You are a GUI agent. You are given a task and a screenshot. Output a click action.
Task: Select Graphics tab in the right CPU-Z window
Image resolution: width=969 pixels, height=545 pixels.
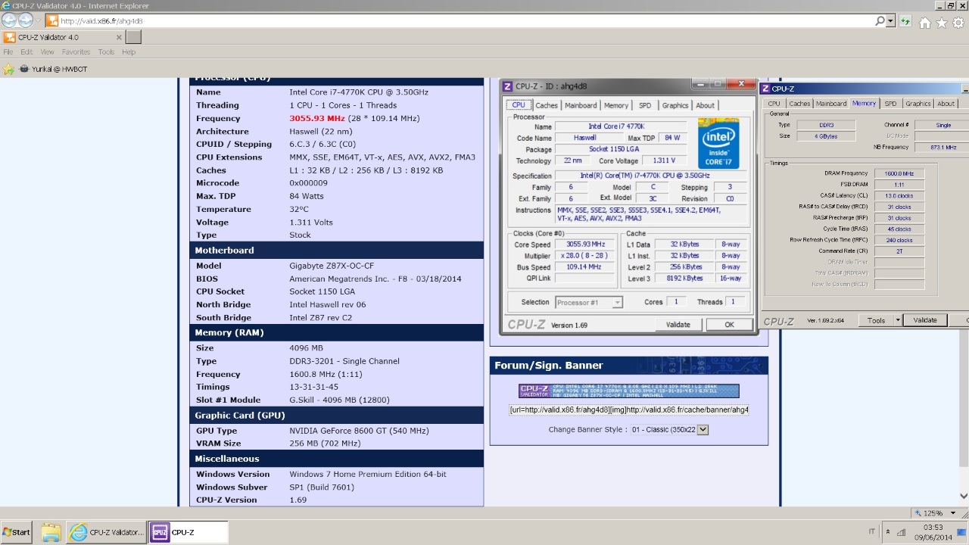point(918,104)
